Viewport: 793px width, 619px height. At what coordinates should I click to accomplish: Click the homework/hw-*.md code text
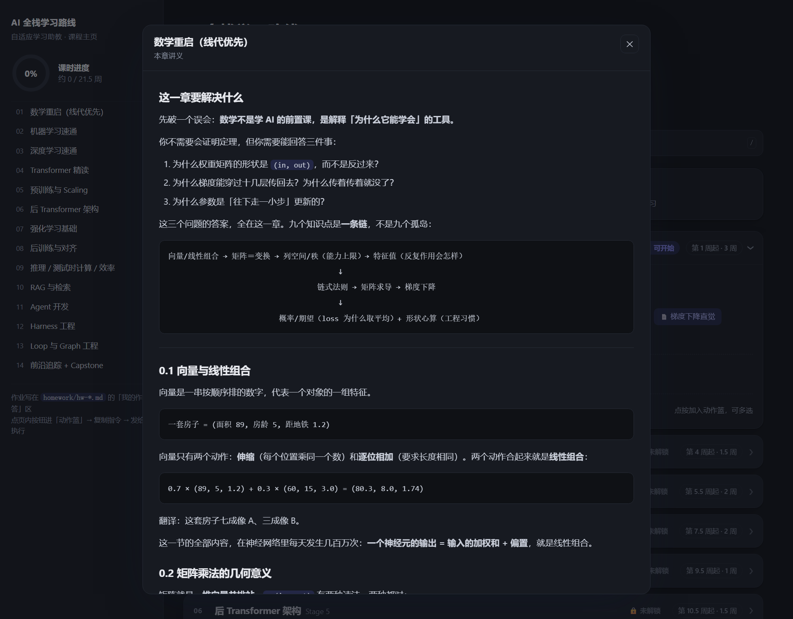coord(73,398)
